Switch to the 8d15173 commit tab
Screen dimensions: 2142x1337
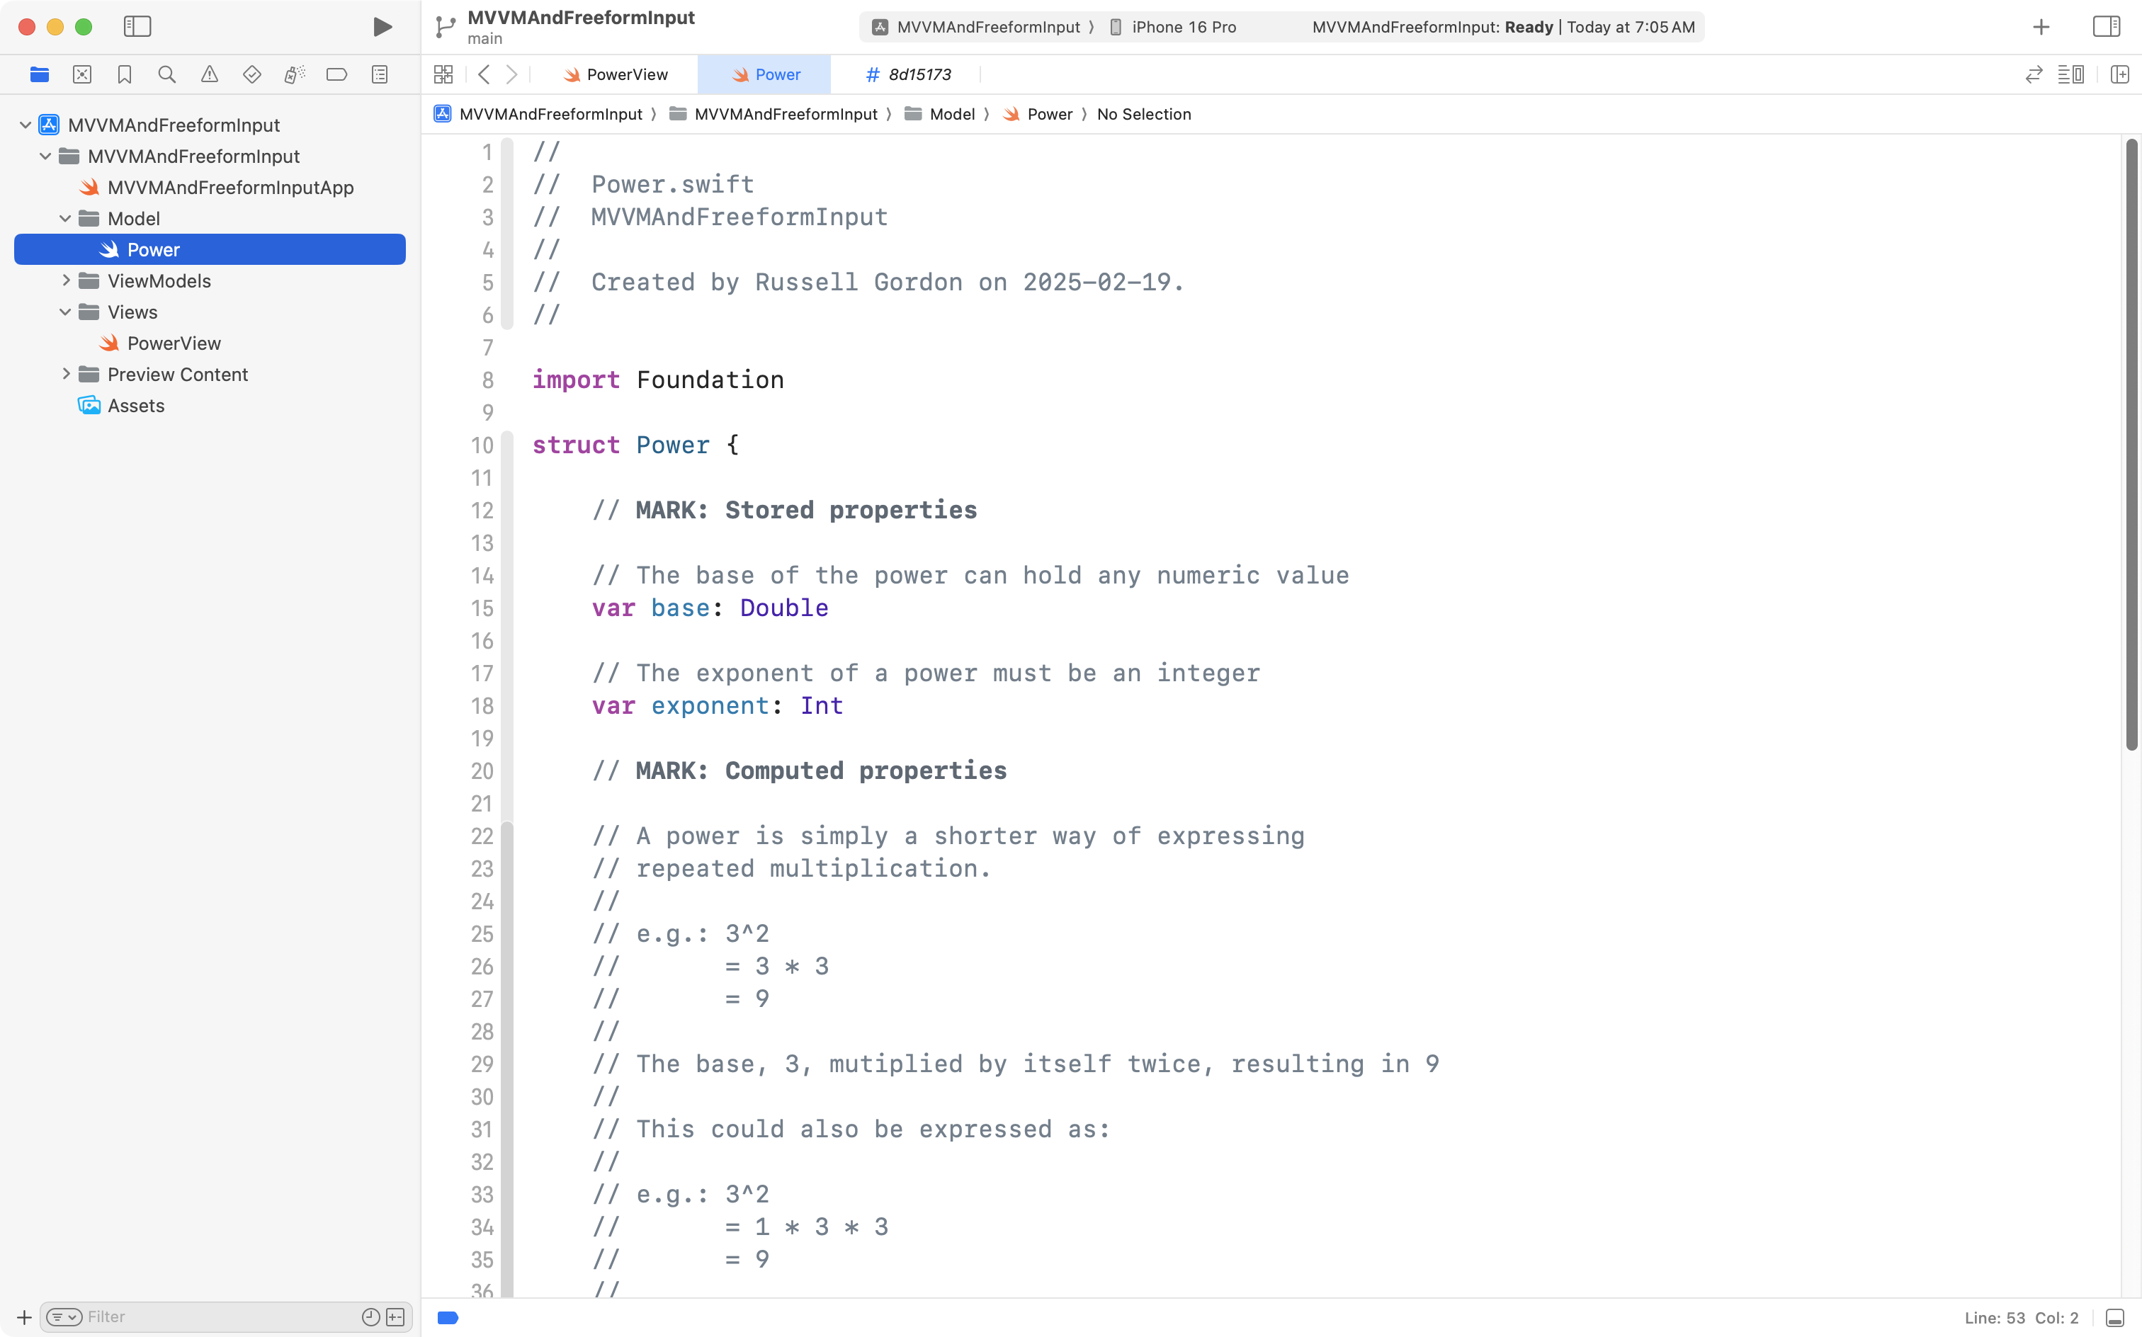click(908, 74)
